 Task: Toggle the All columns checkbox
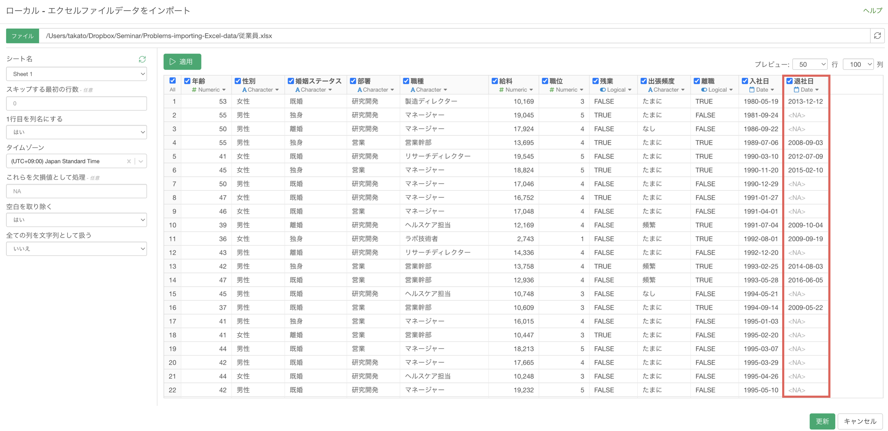[173, 81]
